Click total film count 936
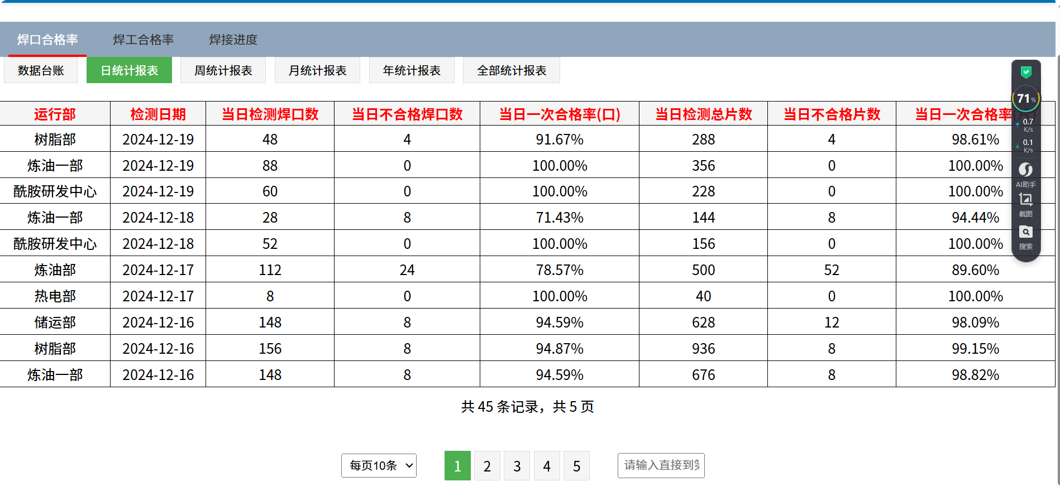 (x=703, y=349)
